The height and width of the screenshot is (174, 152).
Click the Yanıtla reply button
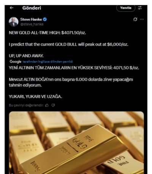pos(126,8)
